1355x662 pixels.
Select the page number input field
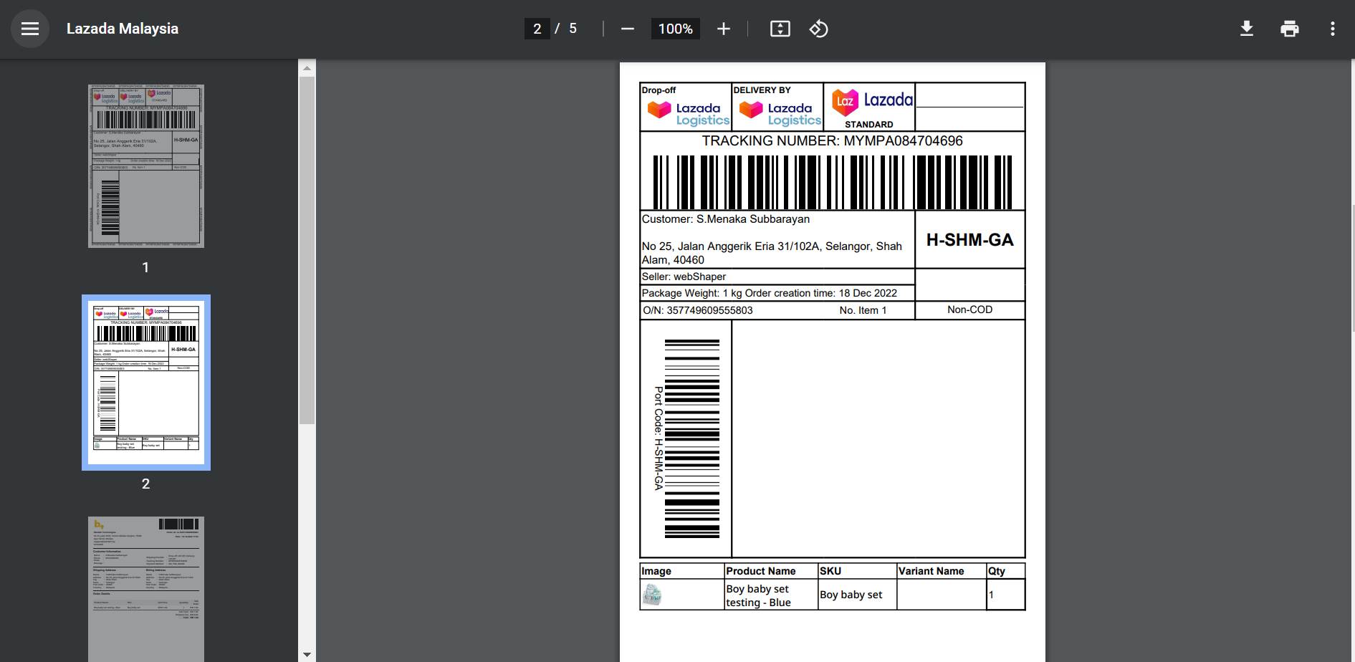(x=537, y=29)
